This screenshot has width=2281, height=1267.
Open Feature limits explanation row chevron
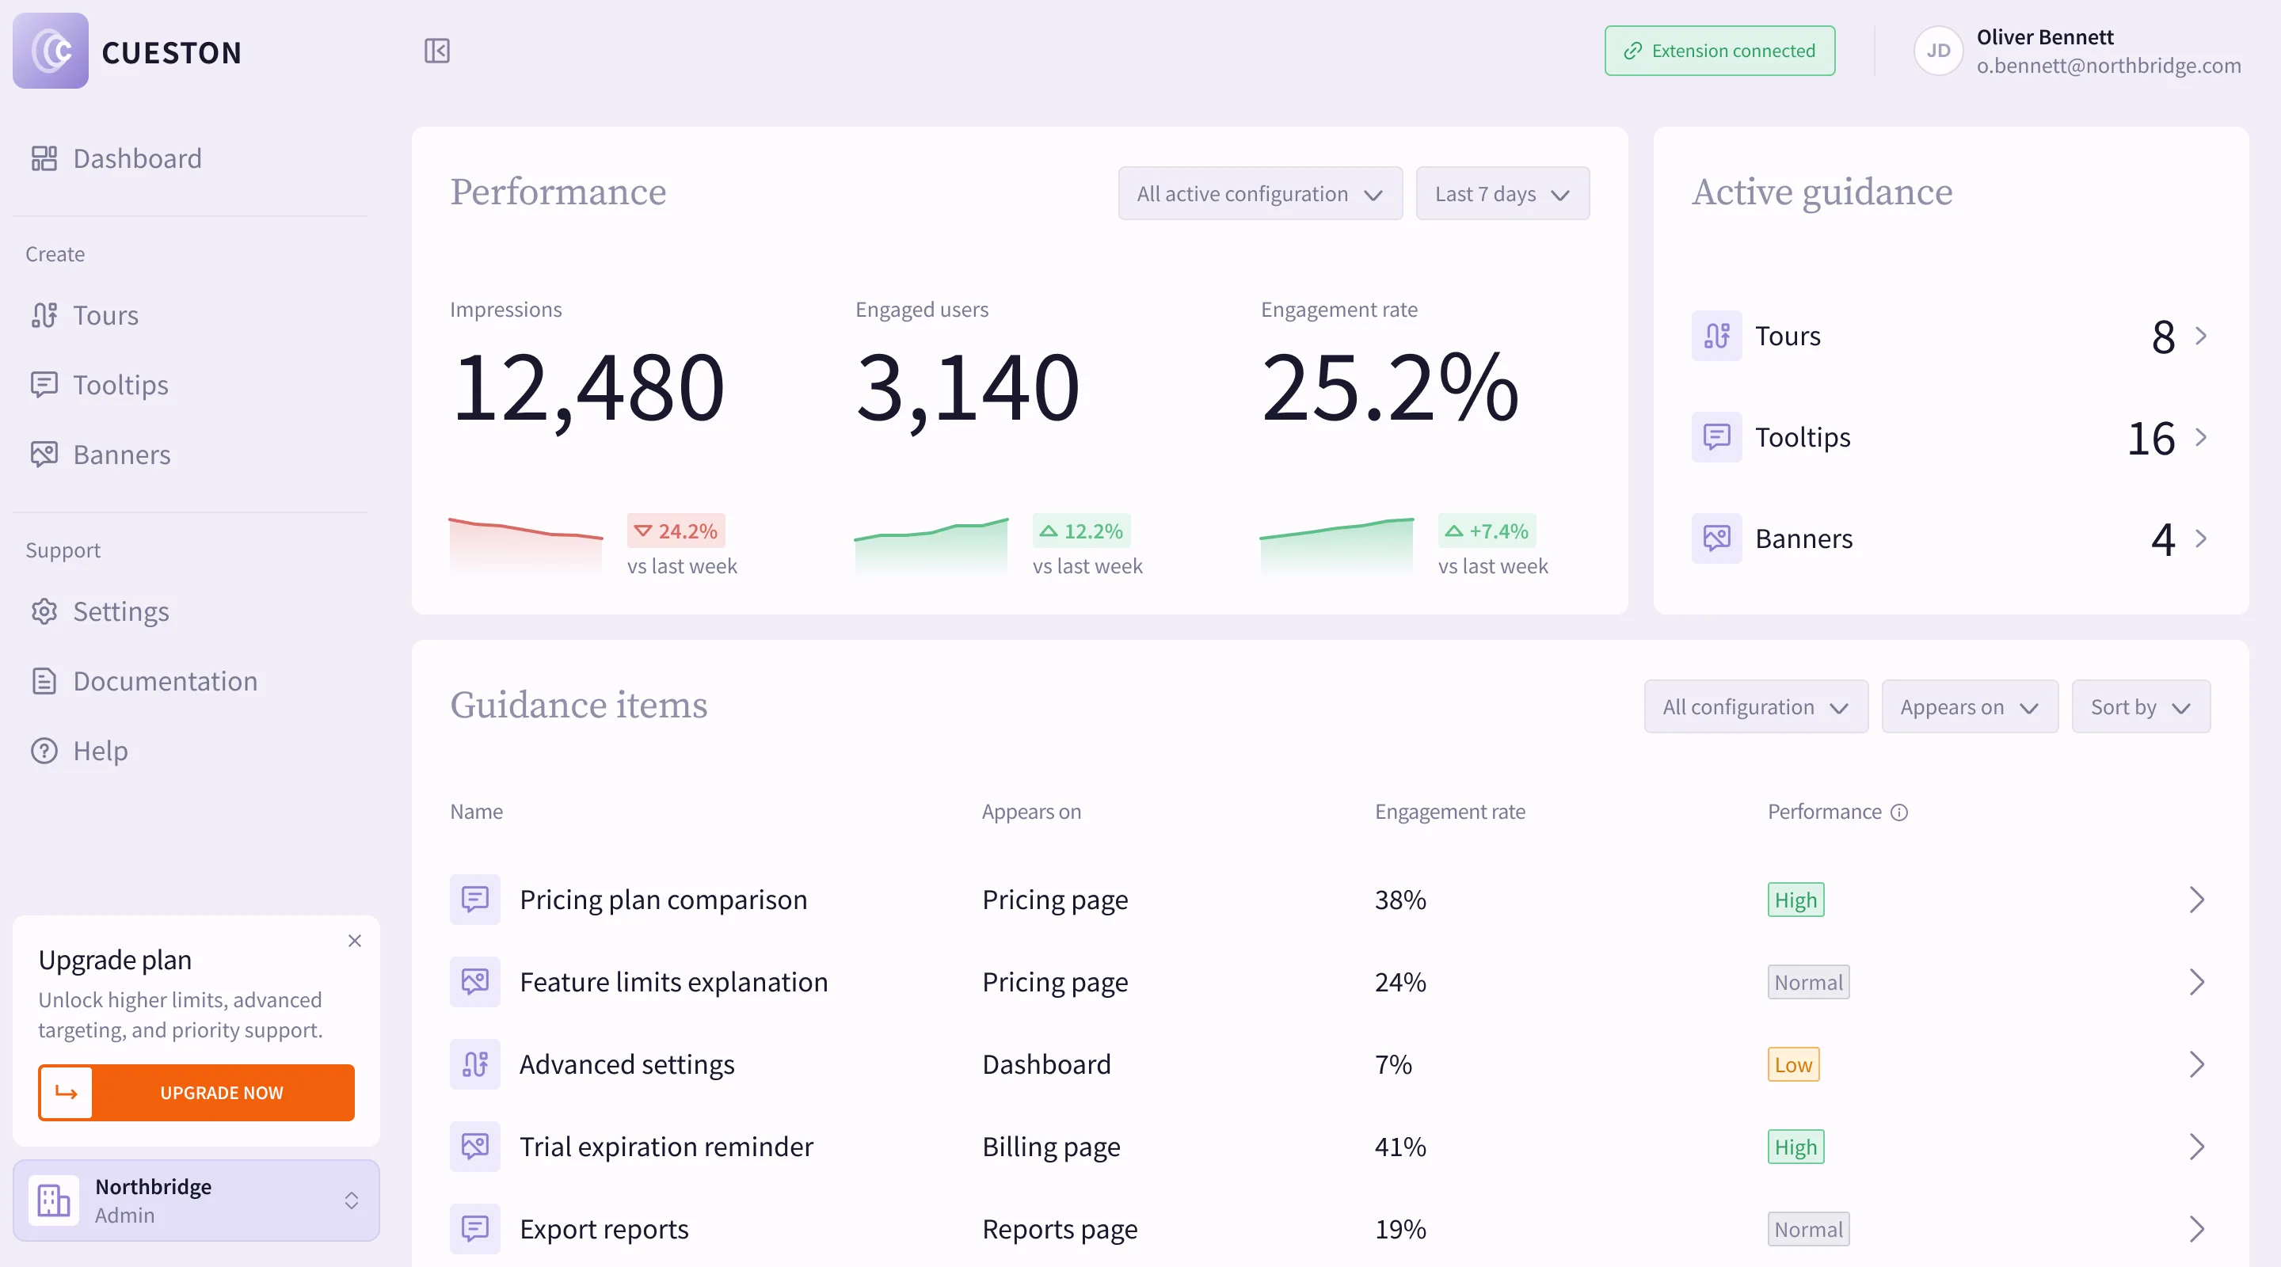click(2196, 982)
